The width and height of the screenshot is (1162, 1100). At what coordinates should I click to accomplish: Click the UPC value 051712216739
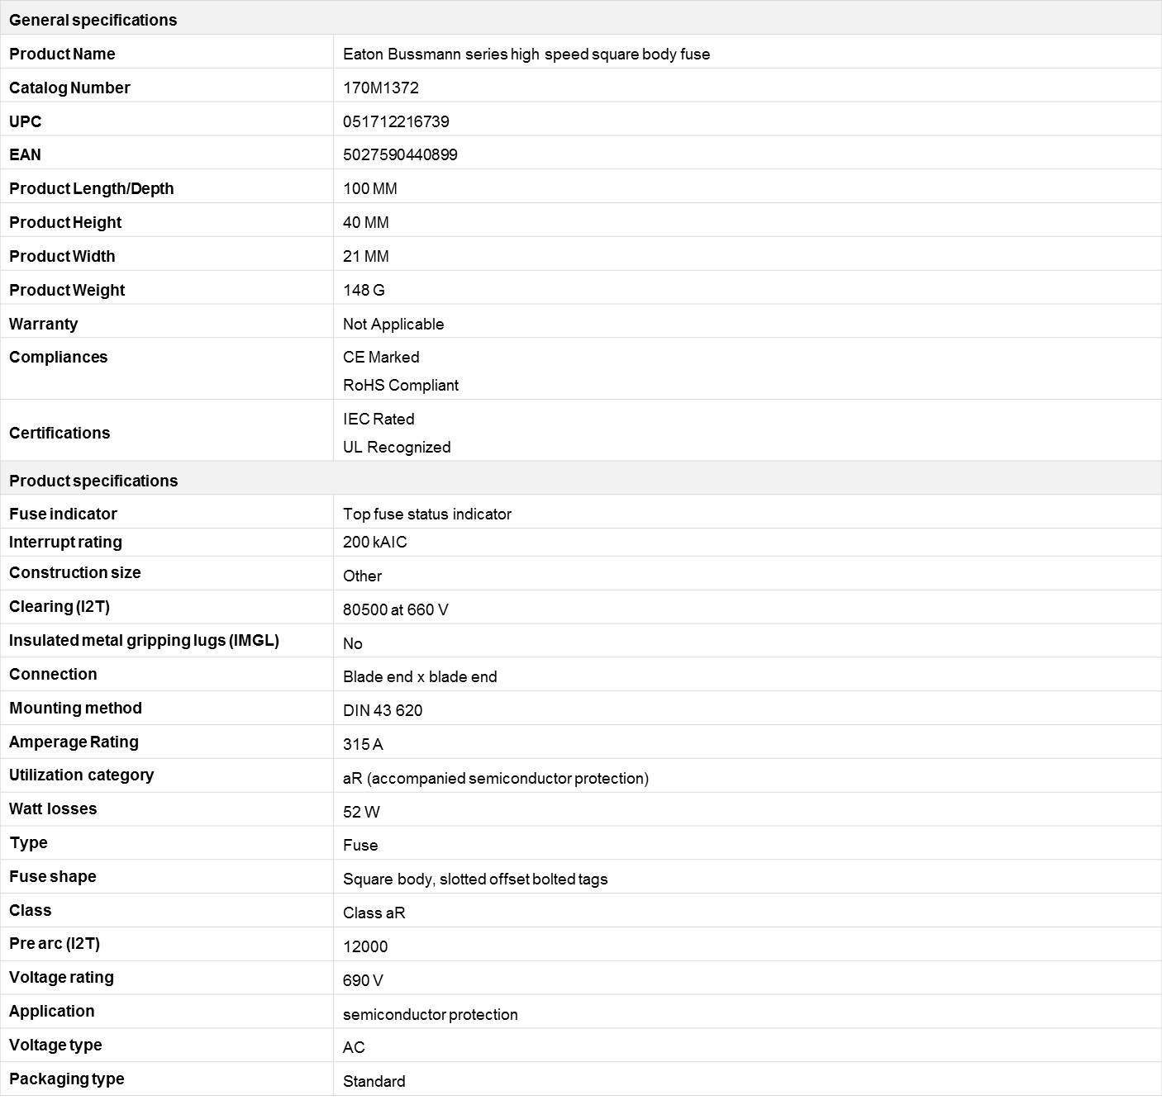pyautogui.click(x=396, y=121)
